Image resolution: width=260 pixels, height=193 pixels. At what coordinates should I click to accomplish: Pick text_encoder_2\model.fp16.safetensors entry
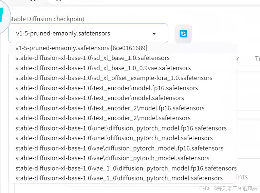coord(123,108)
